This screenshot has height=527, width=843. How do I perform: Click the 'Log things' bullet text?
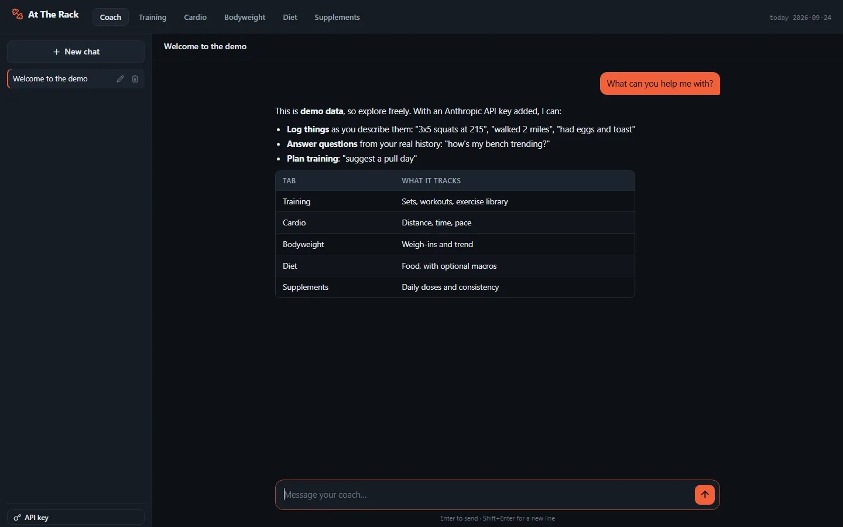[x=308, y=129]
